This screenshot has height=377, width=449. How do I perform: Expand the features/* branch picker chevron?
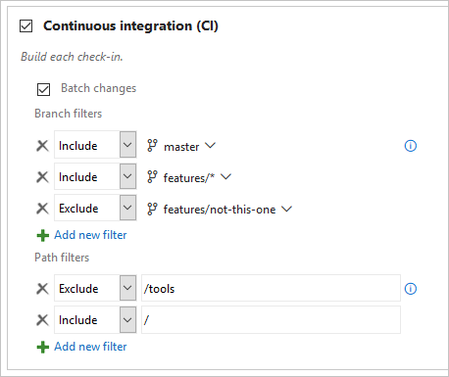(225, 176)
